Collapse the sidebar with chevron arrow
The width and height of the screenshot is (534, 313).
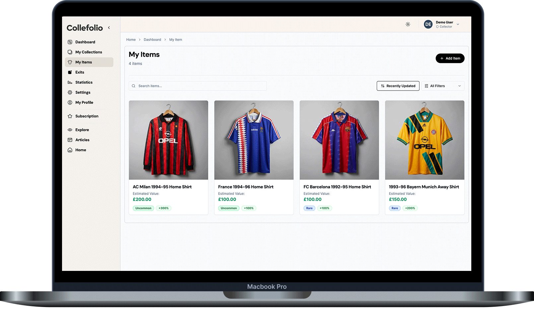109,28
